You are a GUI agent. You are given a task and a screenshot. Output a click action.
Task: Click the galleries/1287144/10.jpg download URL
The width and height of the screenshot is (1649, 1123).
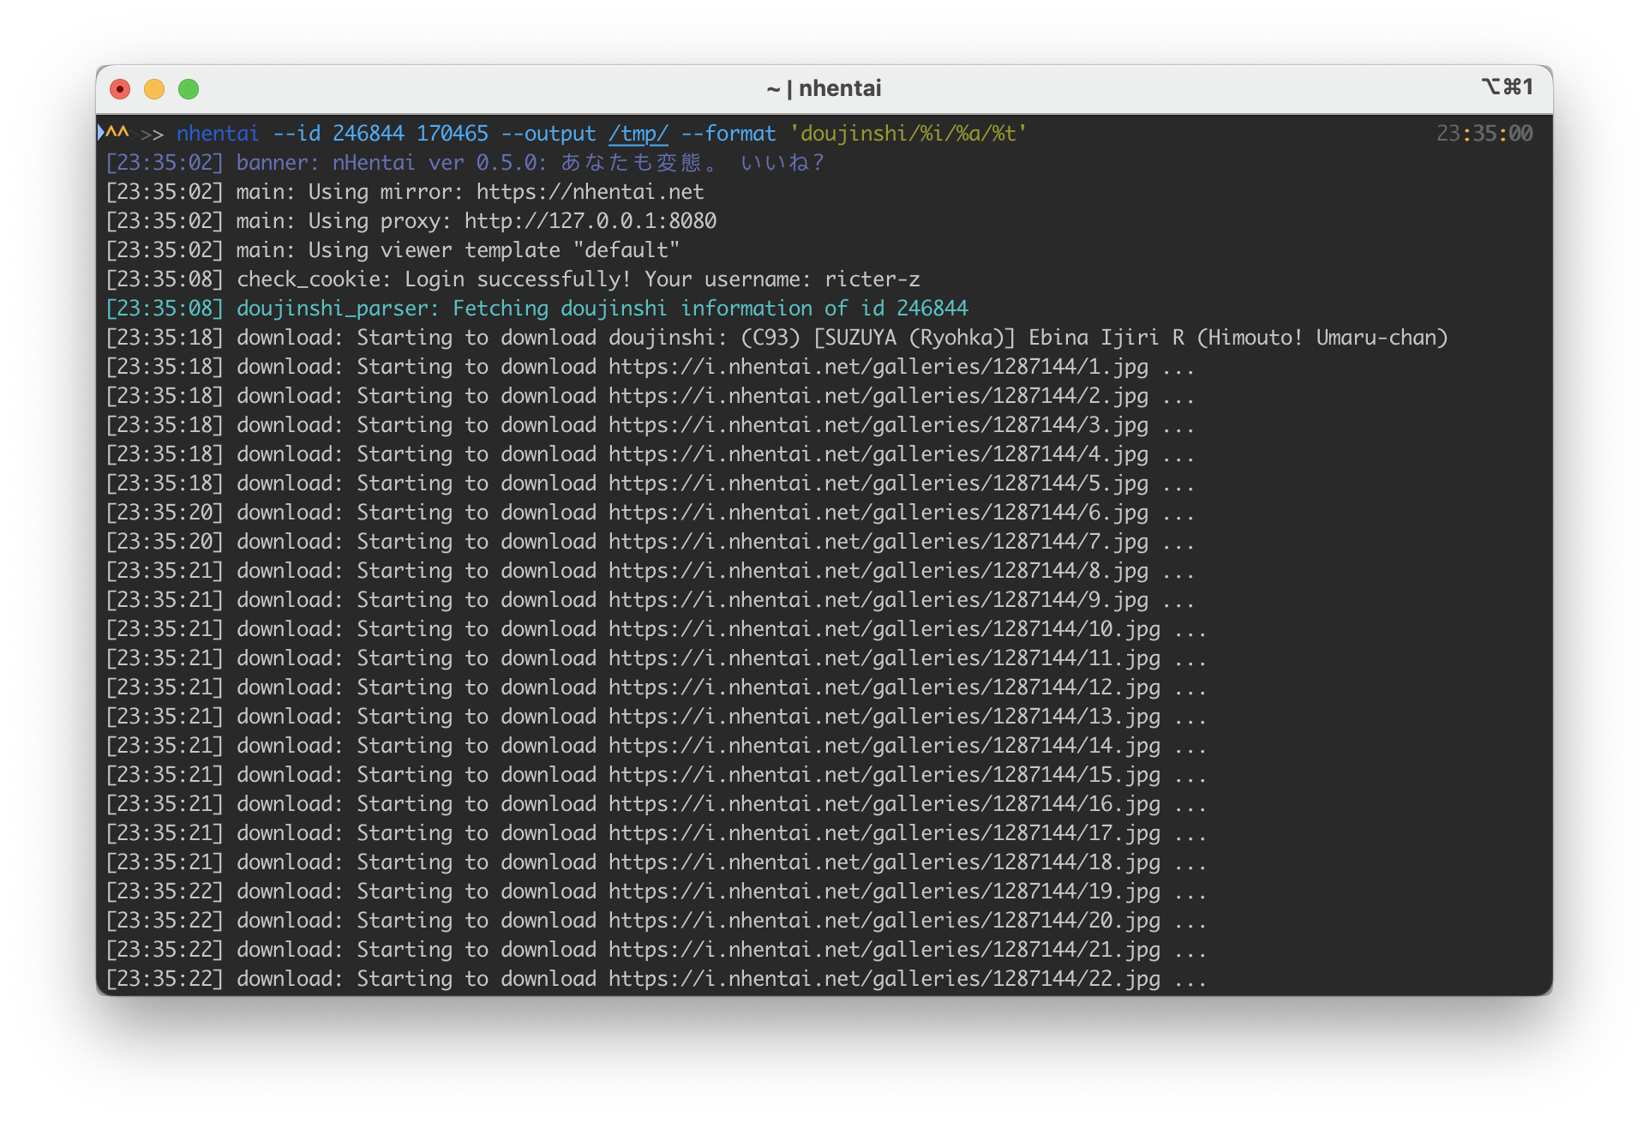tap(884, 629)
